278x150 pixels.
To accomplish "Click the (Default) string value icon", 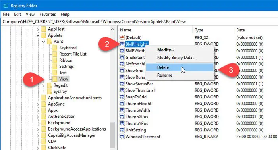I will click(122, 37).
